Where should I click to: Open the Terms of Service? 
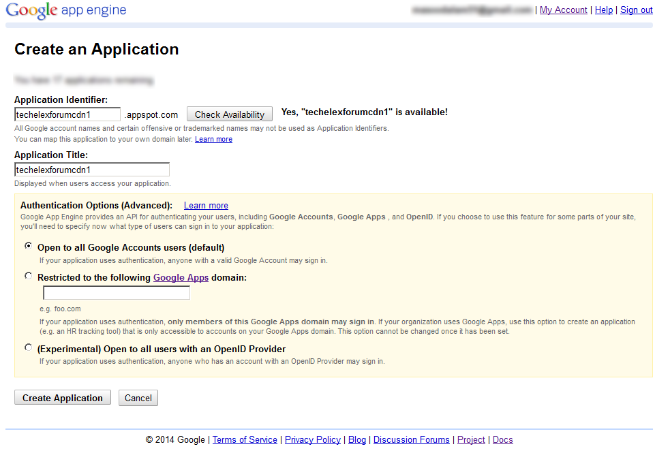click(x=245, y=439)
